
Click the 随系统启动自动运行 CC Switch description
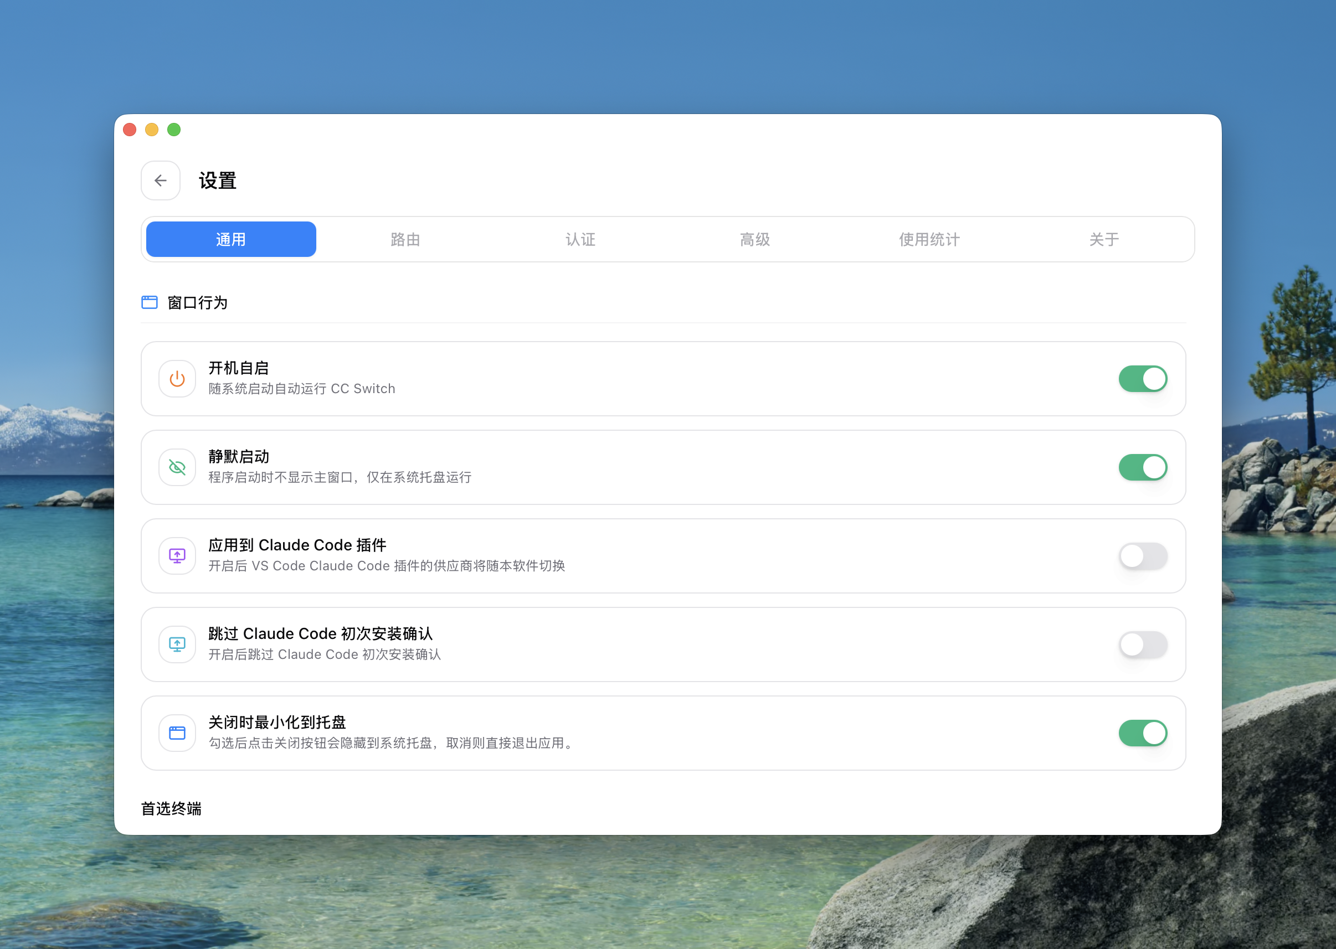(301, 389)
